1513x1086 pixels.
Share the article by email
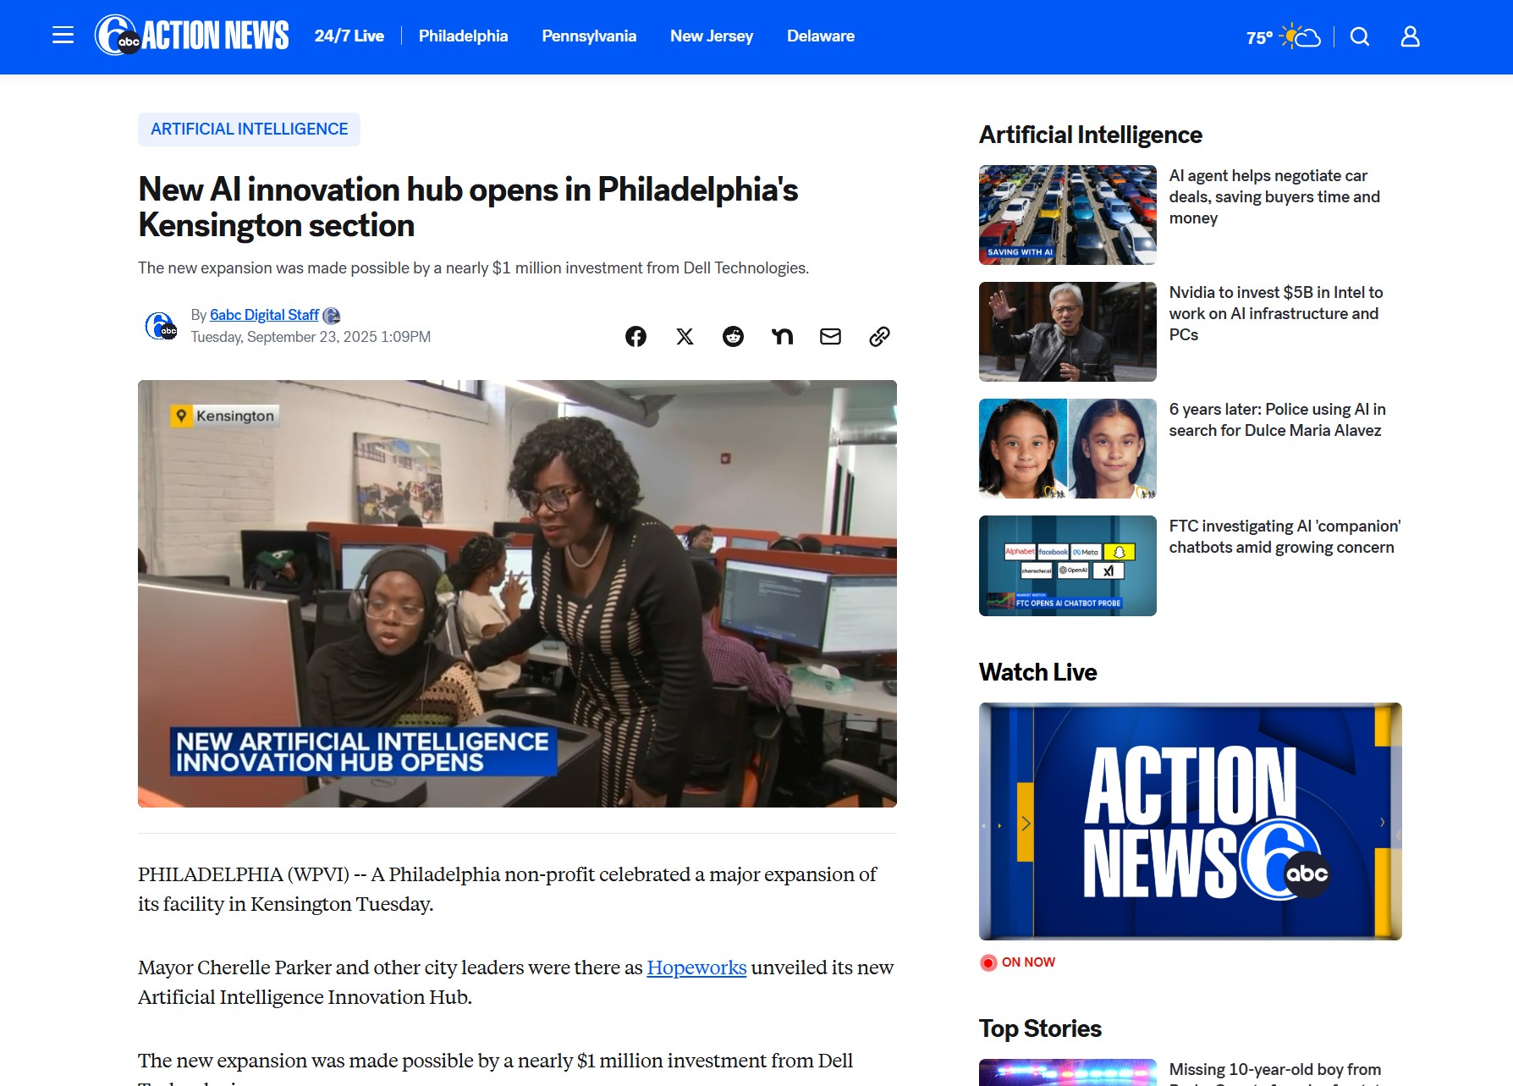click(831, 336)
